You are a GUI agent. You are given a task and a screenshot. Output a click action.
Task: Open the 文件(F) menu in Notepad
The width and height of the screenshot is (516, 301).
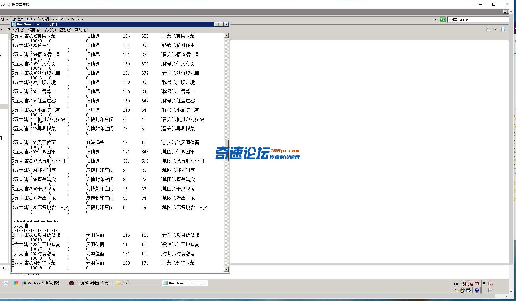point(18,30)
